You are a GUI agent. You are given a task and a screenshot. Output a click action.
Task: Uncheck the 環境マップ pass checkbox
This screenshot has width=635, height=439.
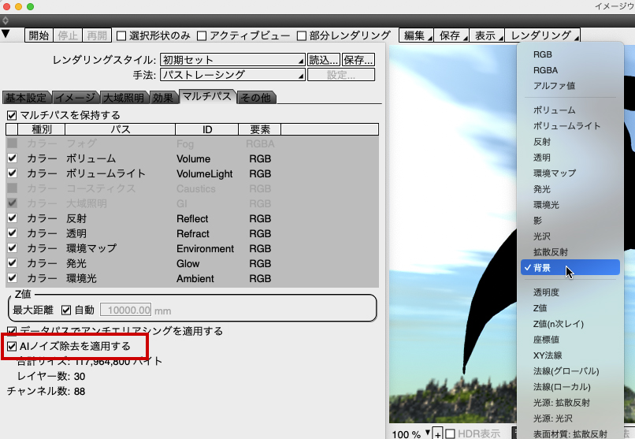tap(12, 247)
